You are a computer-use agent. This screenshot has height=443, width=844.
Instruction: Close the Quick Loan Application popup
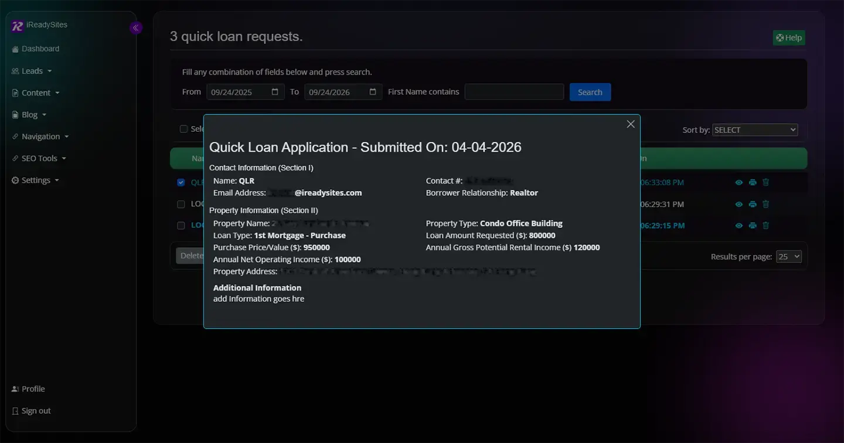631,124
